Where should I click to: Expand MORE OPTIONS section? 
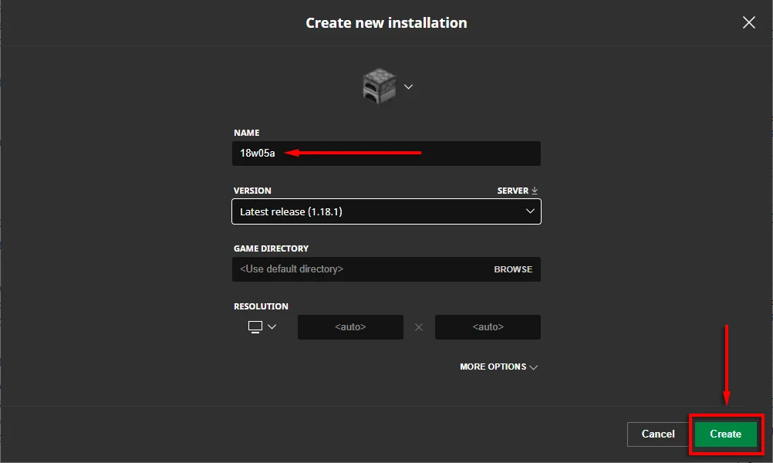[x=498, y=367]
